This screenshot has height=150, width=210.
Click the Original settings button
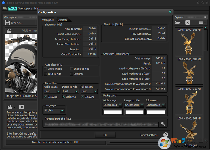pyautogui.click(x=148, y=135)
